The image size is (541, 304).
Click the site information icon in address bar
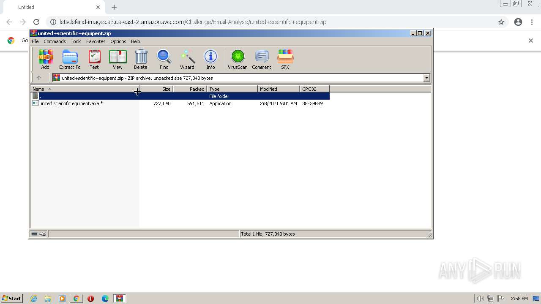[x=53, y=22]
